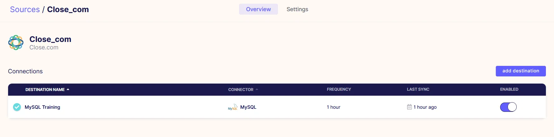This screenshot has width=554, height=137.
Task: Sort by Destination Name column header
Action: pos(47,89)
